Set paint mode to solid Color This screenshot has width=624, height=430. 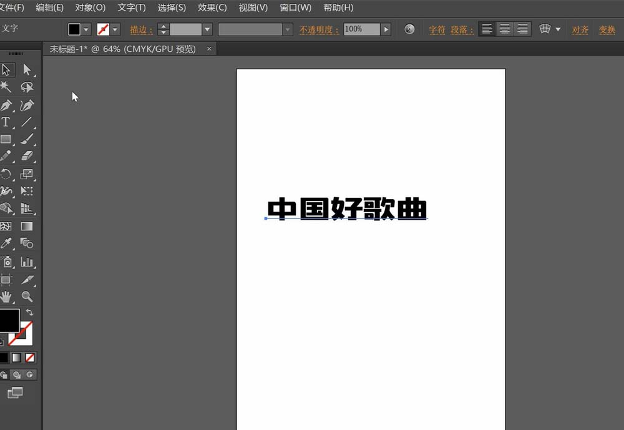[x=3, y=358]
